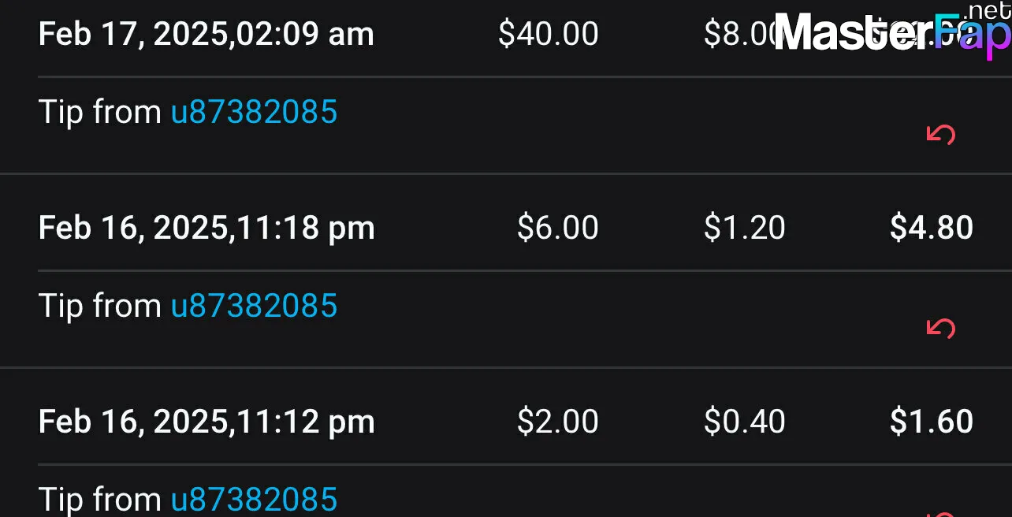
Task: Open user u87382085 from the 11:18 pm tip
Action: 254,306
